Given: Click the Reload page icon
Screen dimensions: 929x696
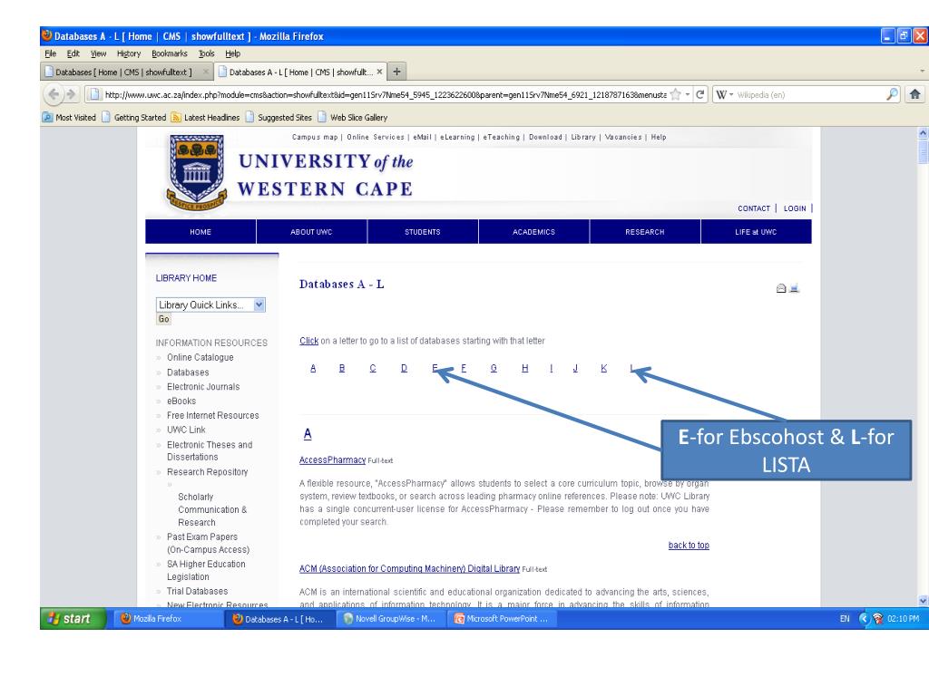Looking at the screenshot, I should pyautogui.click(x=700, y=94).
